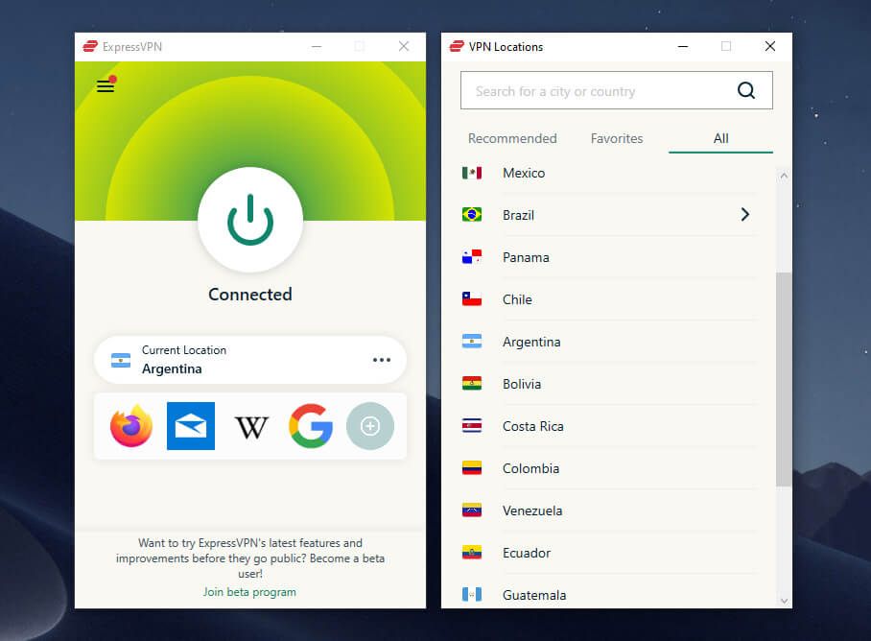Close the VPN Locations window
Viewport: 871px width, 641px height.
[770, 46]
